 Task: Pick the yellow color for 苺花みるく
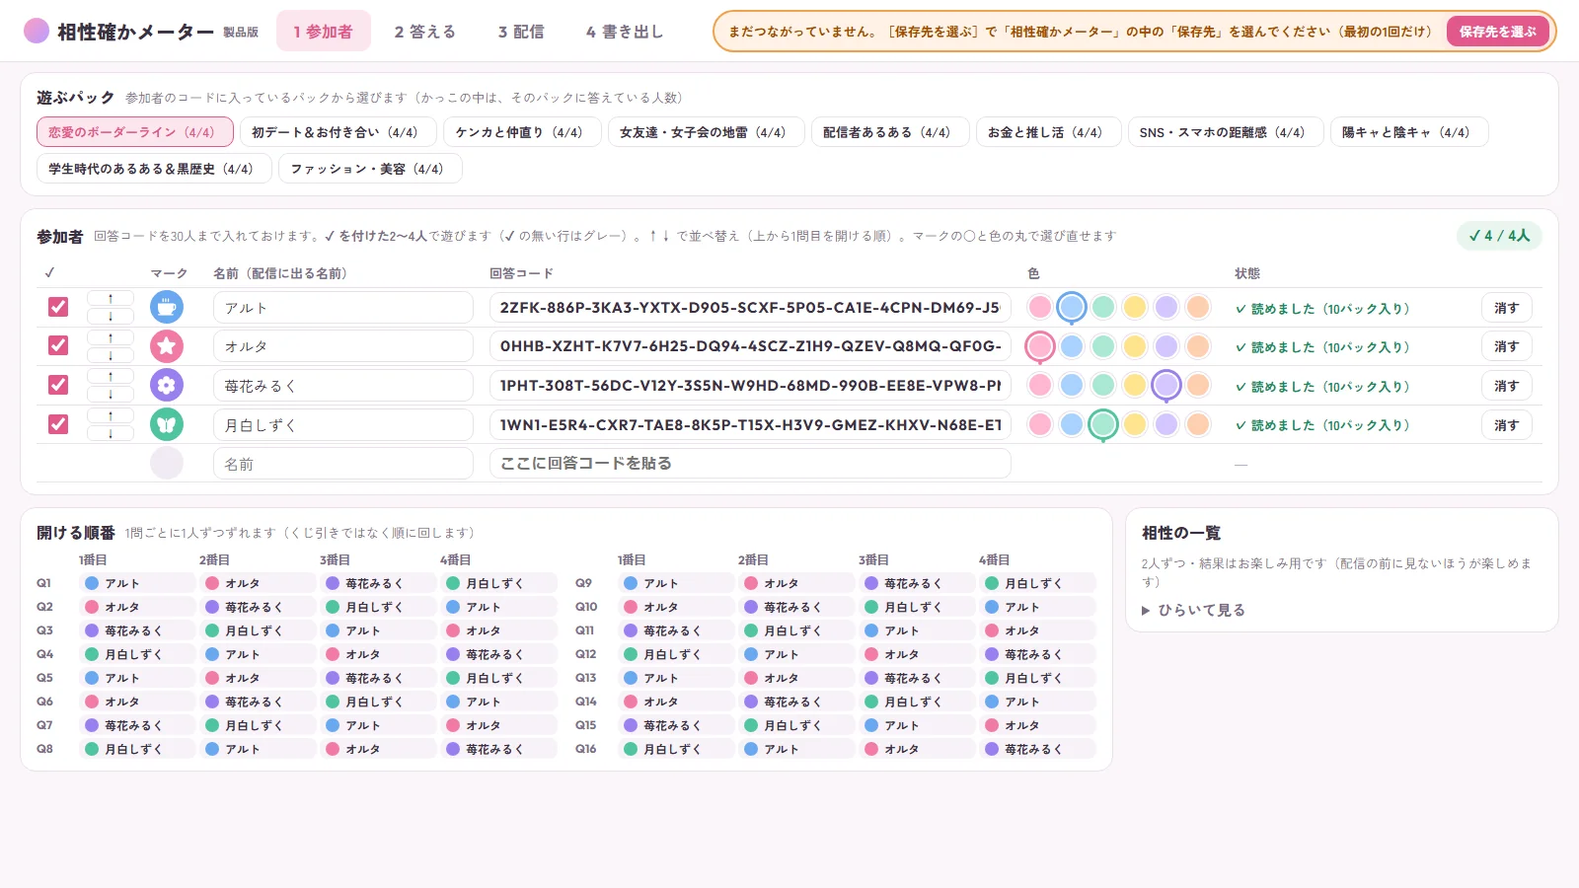1135,385
